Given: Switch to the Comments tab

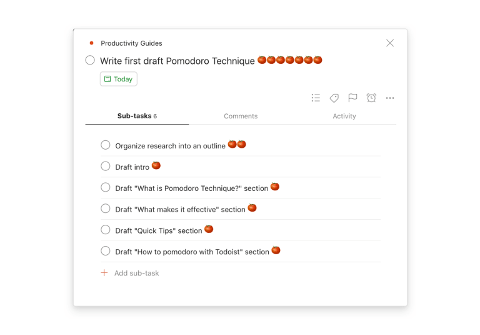Looking at the screenshot, I should coord(241,116).
